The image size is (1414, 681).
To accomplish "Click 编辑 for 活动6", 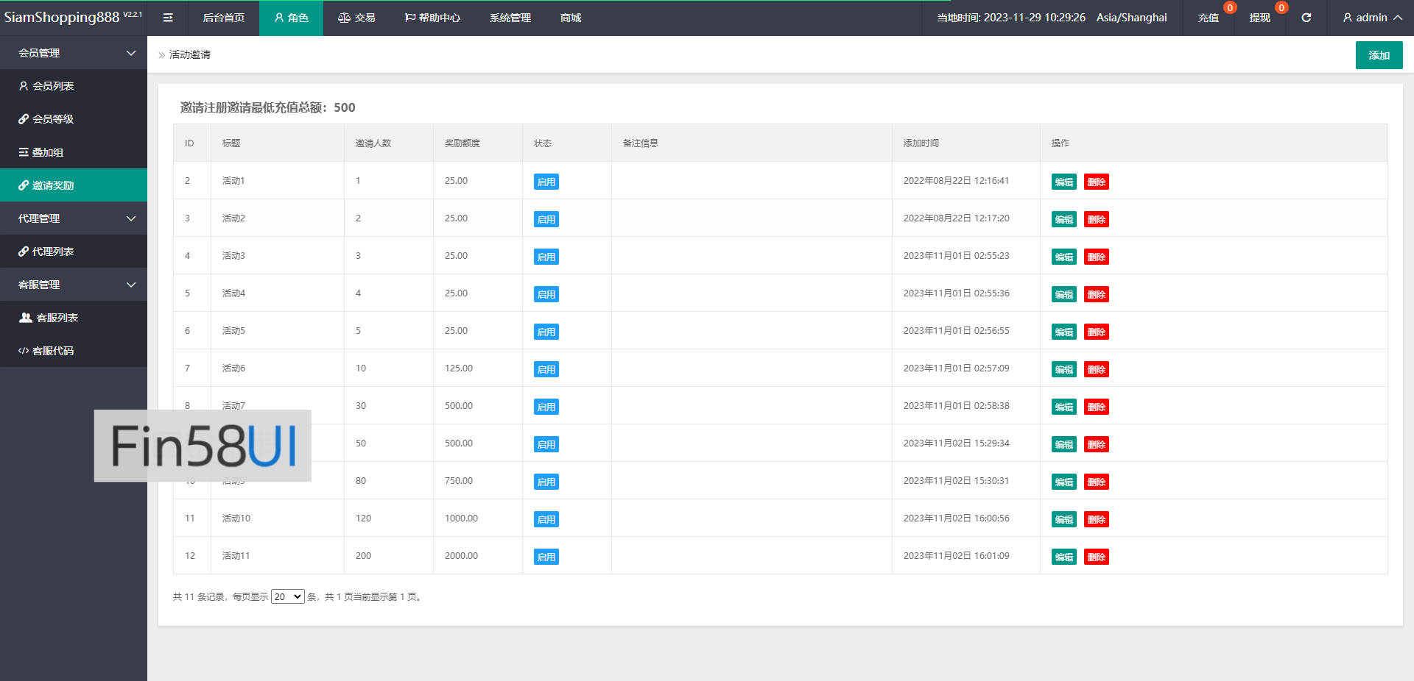I will pos(1064,369).
